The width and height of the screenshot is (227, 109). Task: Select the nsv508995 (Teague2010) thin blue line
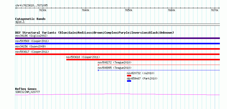[159, 70]
